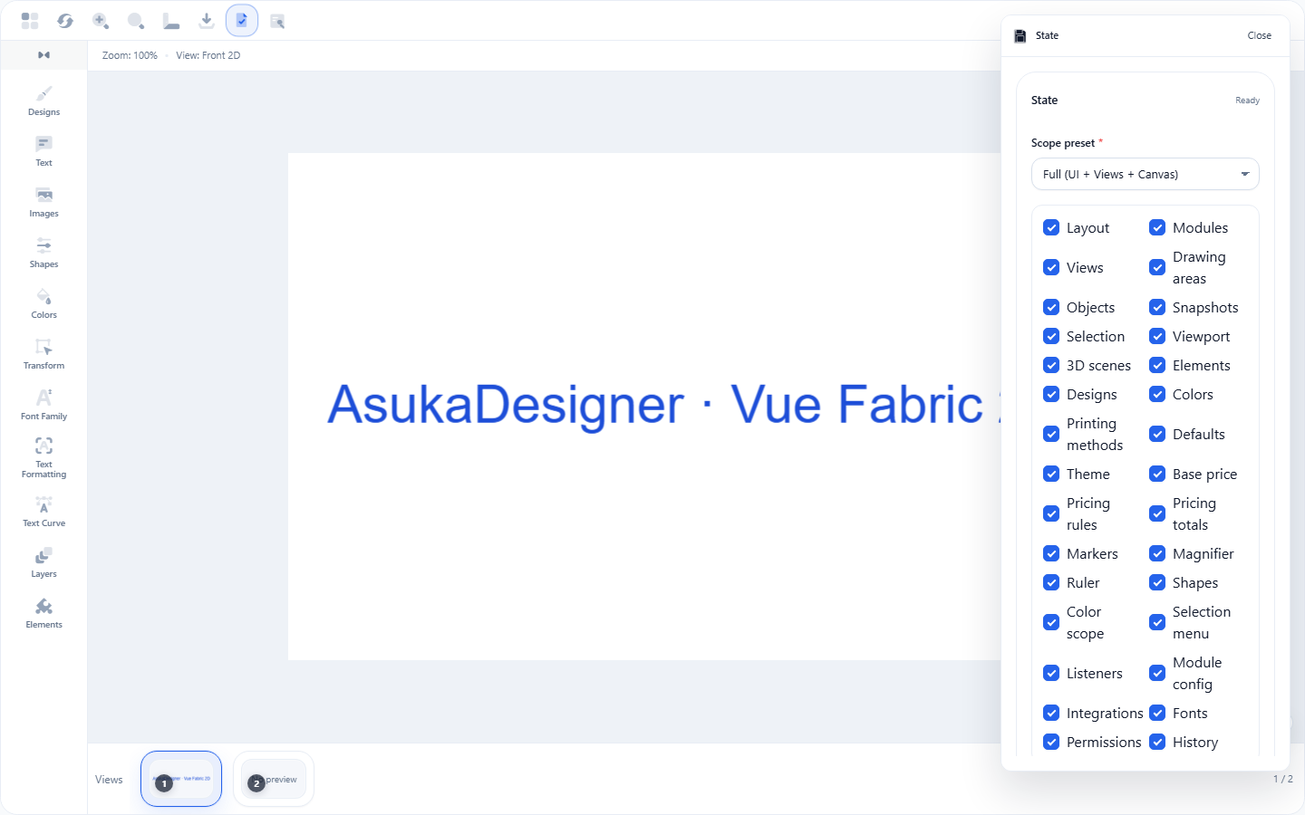Click the 'Ready' status label
Screen dimensions: 1305x815
1247,101
